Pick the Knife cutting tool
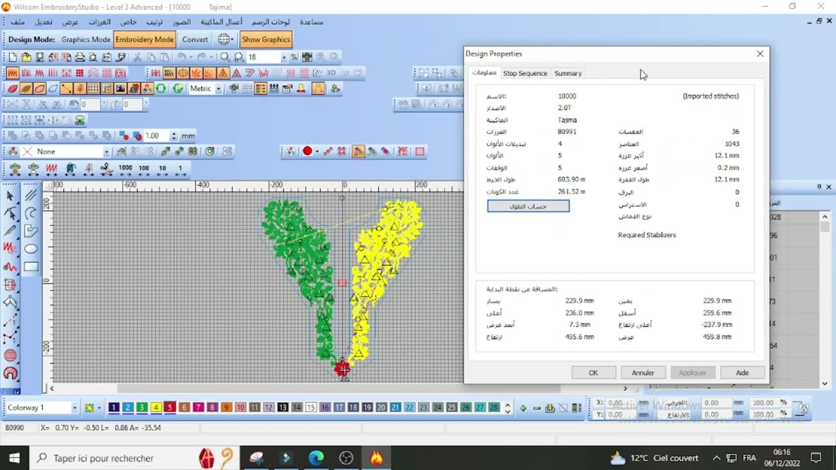The height and width of the screenshot is (470, 836). pyautogui.click(x=10, y=231)
